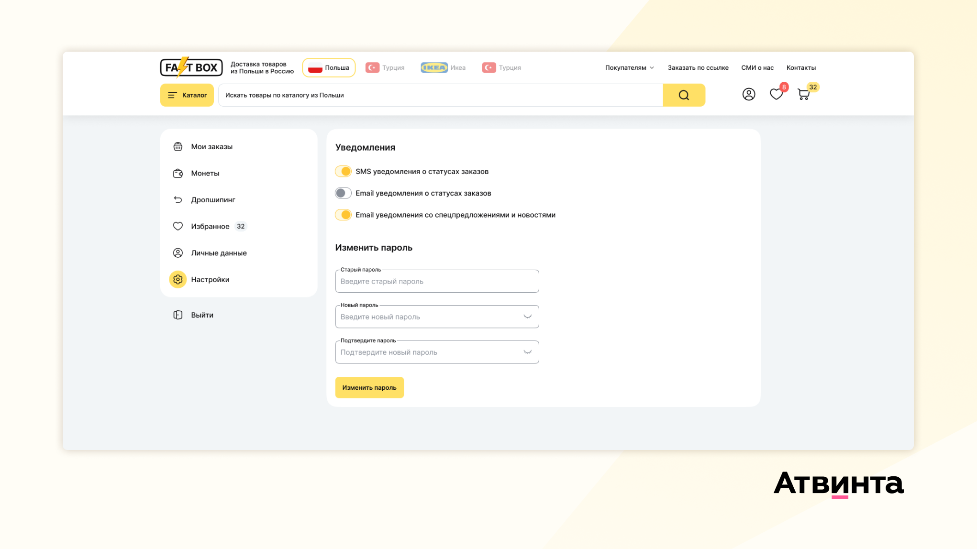
Task: Show new password via eye icon
Action: click(x=527, y=317)
